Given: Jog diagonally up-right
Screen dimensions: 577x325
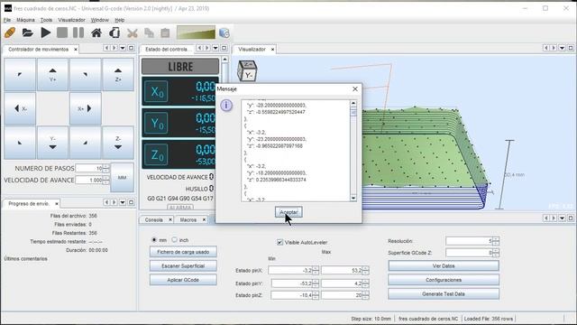Looking at the screenshot, I should pyautogui.click(x=85, y=74).
